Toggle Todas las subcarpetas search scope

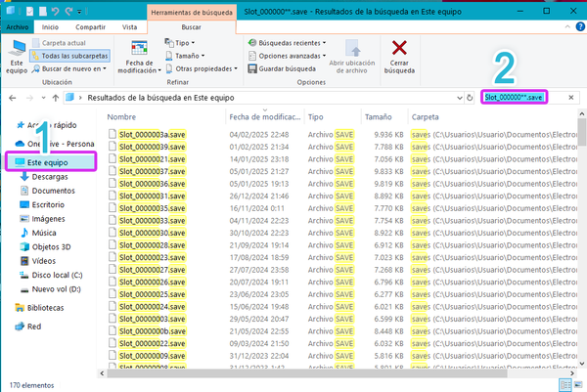(x=70, y=56)
